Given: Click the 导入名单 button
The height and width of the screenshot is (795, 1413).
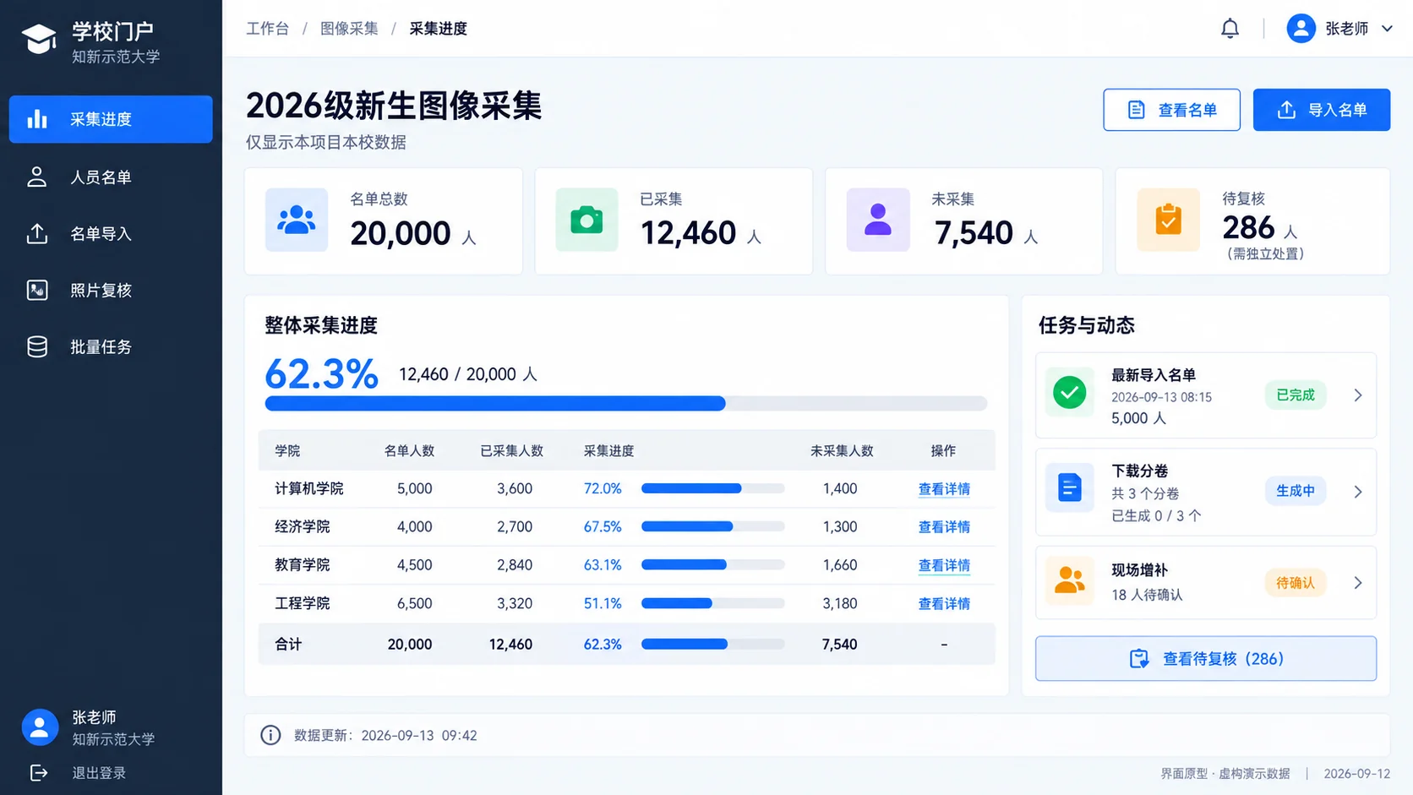Looking at the screenshot, I should (1321, 110).
